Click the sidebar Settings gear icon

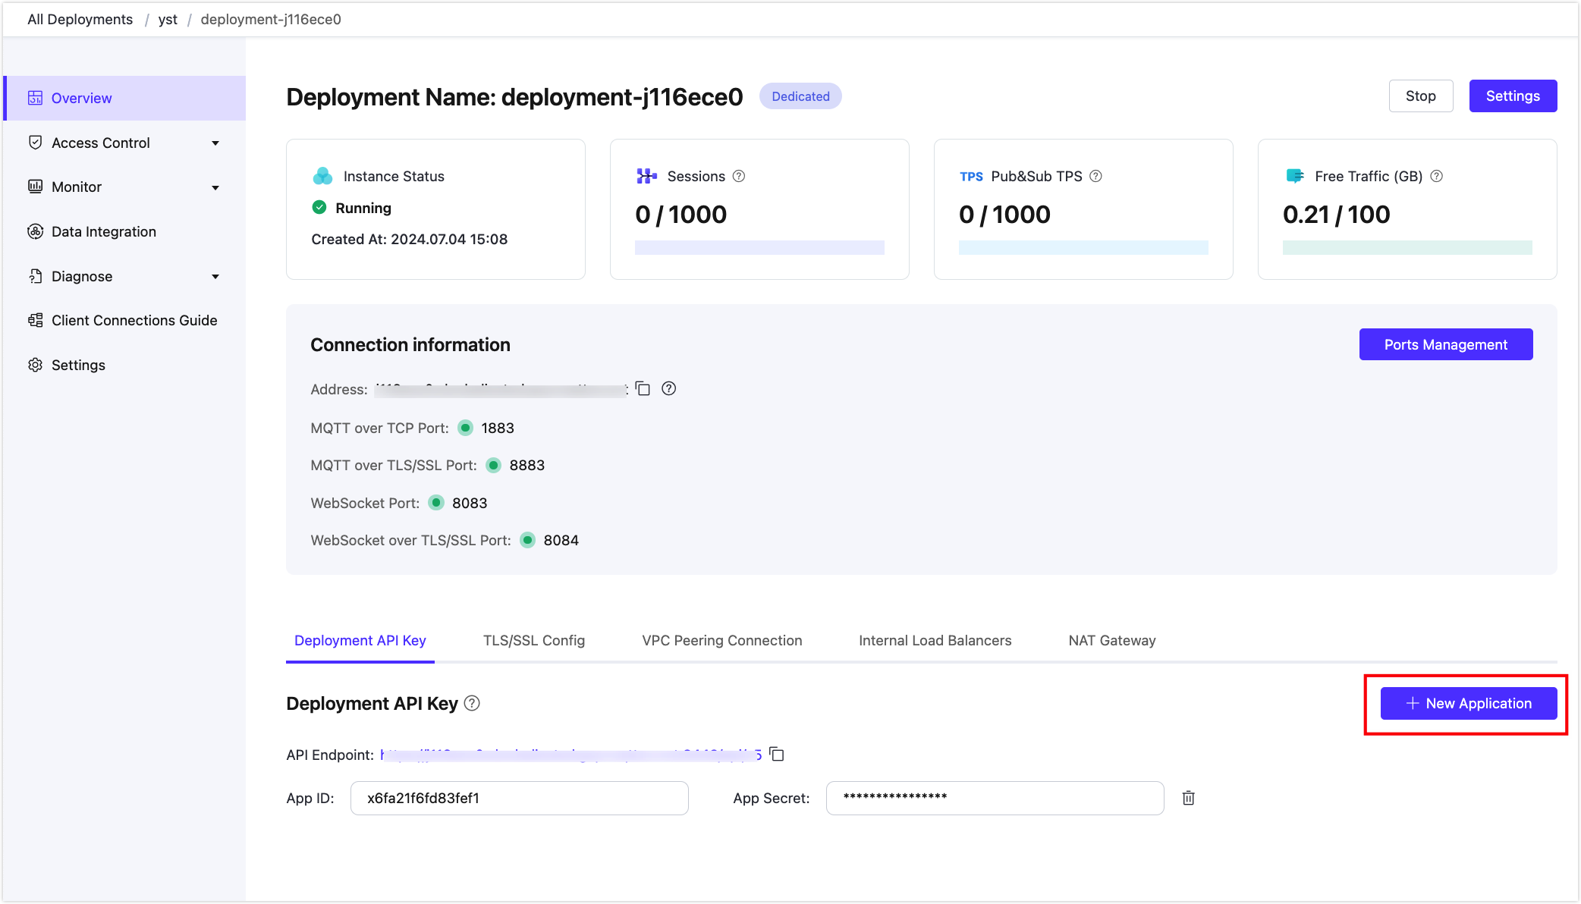(x=35, y=365)
